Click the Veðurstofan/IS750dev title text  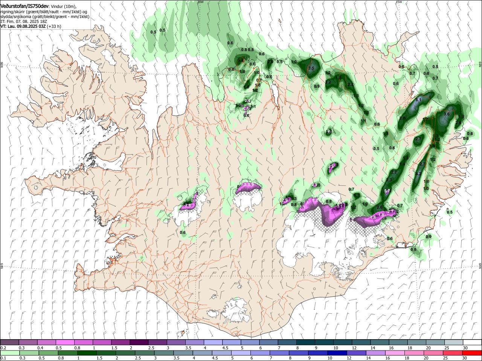(24, 6)
